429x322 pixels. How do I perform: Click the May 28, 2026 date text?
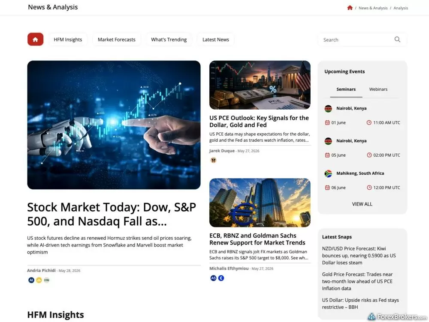[x=69, y=271]
